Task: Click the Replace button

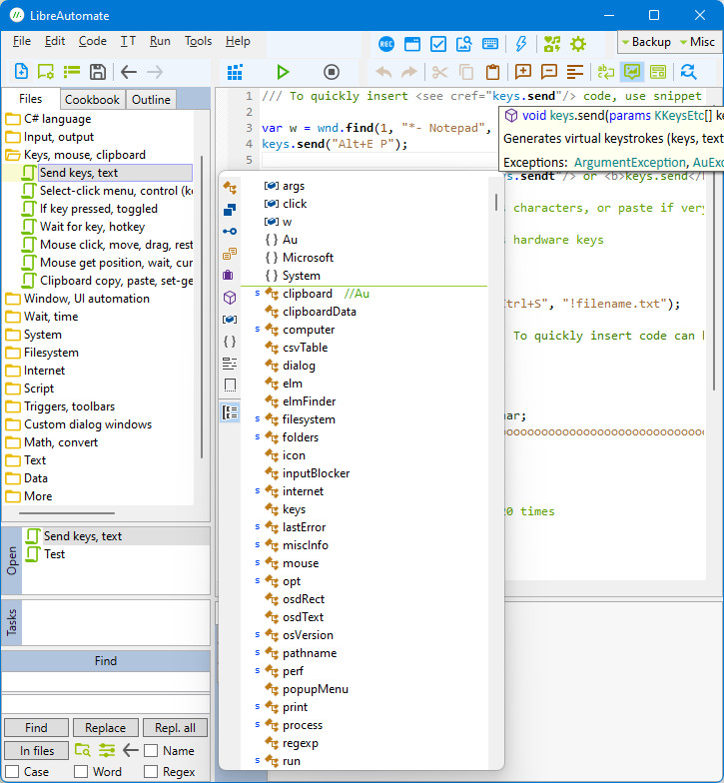Action: coord(106,727)
